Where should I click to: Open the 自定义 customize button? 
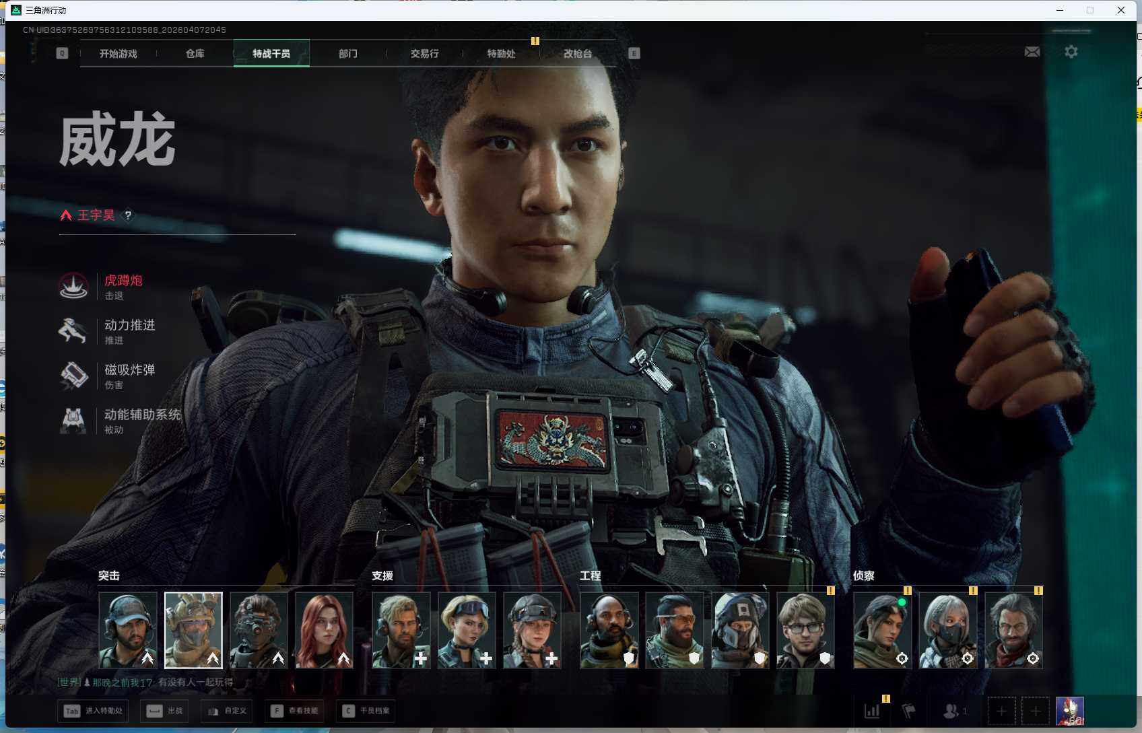click(227, 711)
